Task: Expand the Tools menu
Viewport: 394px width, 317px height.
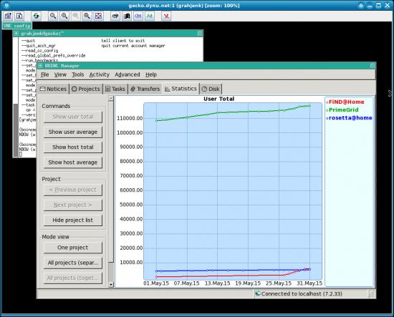Action: pyautogui.click(x=77, y=74)
